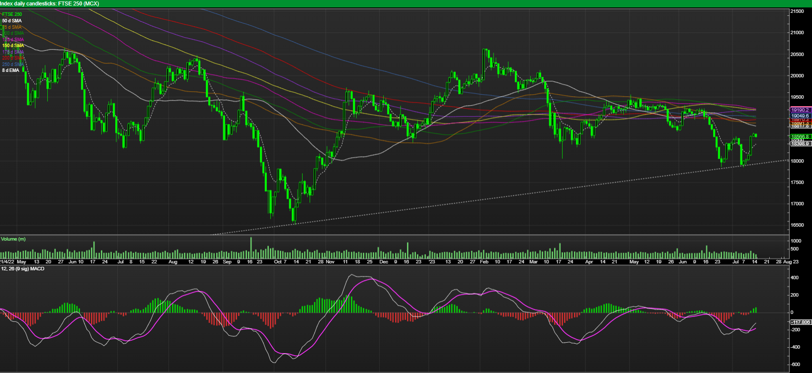Click the -117.806 MACD value tag
The image size is (812, 373).
800,322
